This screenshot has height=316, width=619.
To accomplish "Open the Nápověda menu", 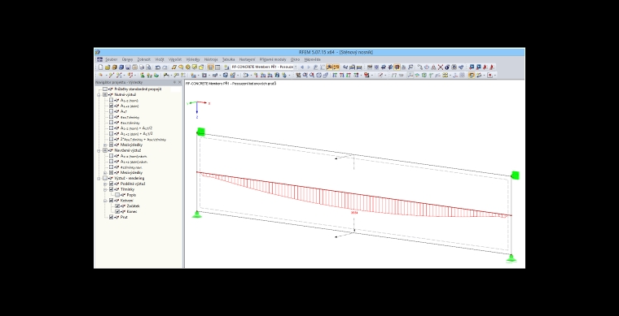I will coord(312,59).
